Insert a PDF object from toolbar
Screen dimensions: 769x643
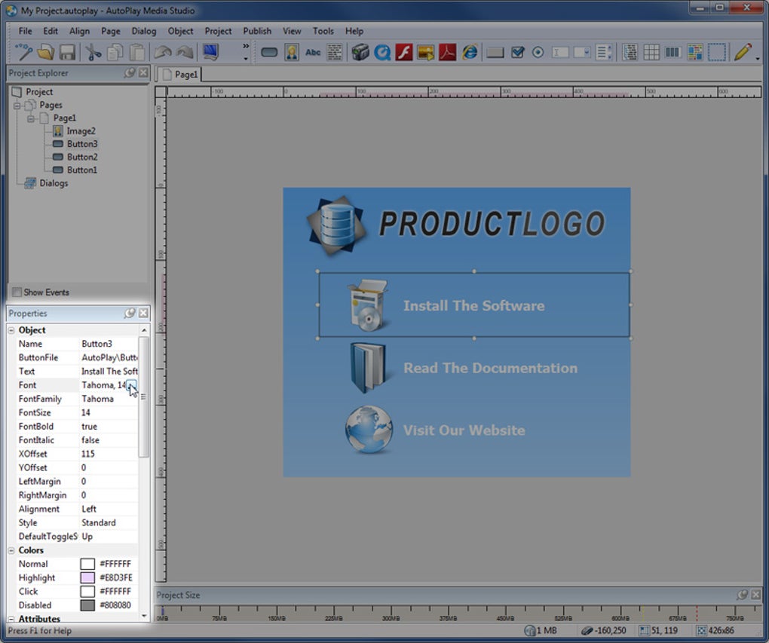click(x=448, y=52)
